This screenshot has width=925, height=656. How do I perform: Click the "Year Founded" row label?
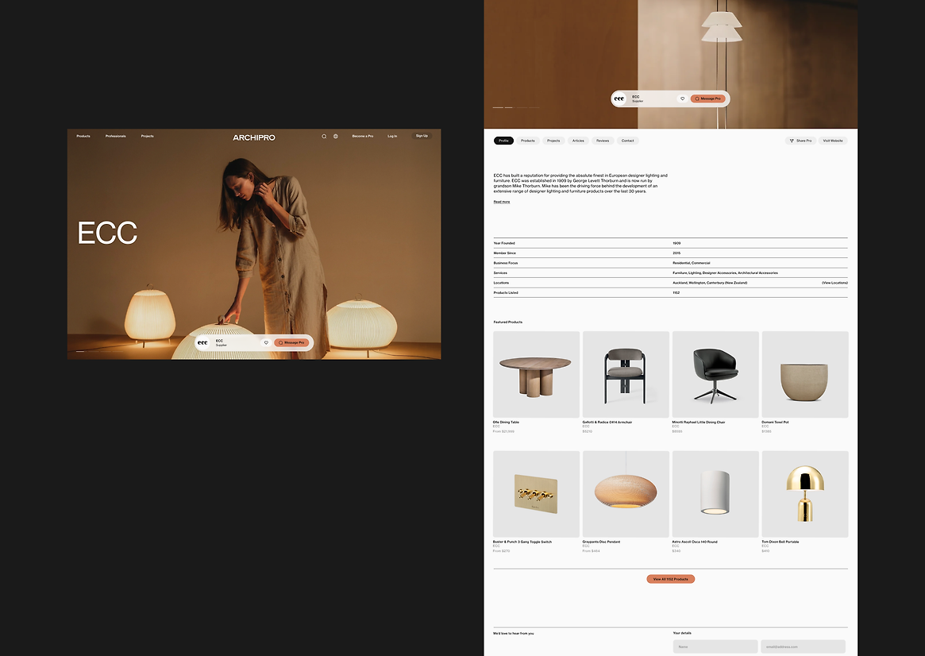pos(504,243)
